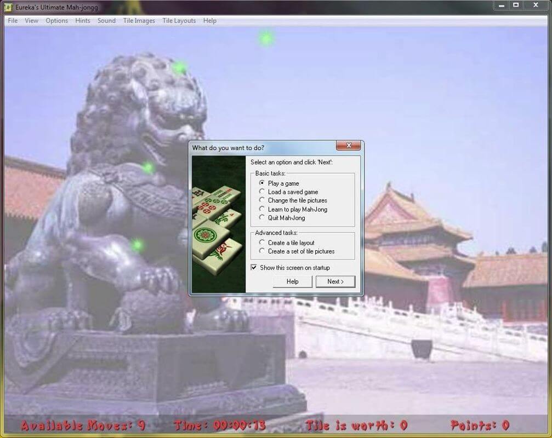Maximize the Mah-jongg window
The width and height of the screenshot is (552, 438).
(516, 5)
